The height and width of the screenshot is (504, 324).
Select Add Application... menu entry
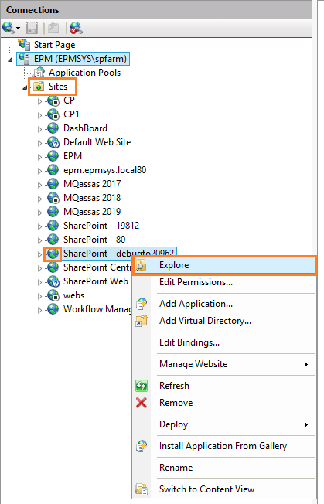coord(225,304)
